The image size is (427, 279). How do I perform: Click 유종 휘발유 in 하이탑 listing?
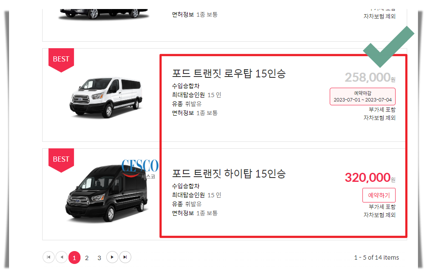coord(186,204)
